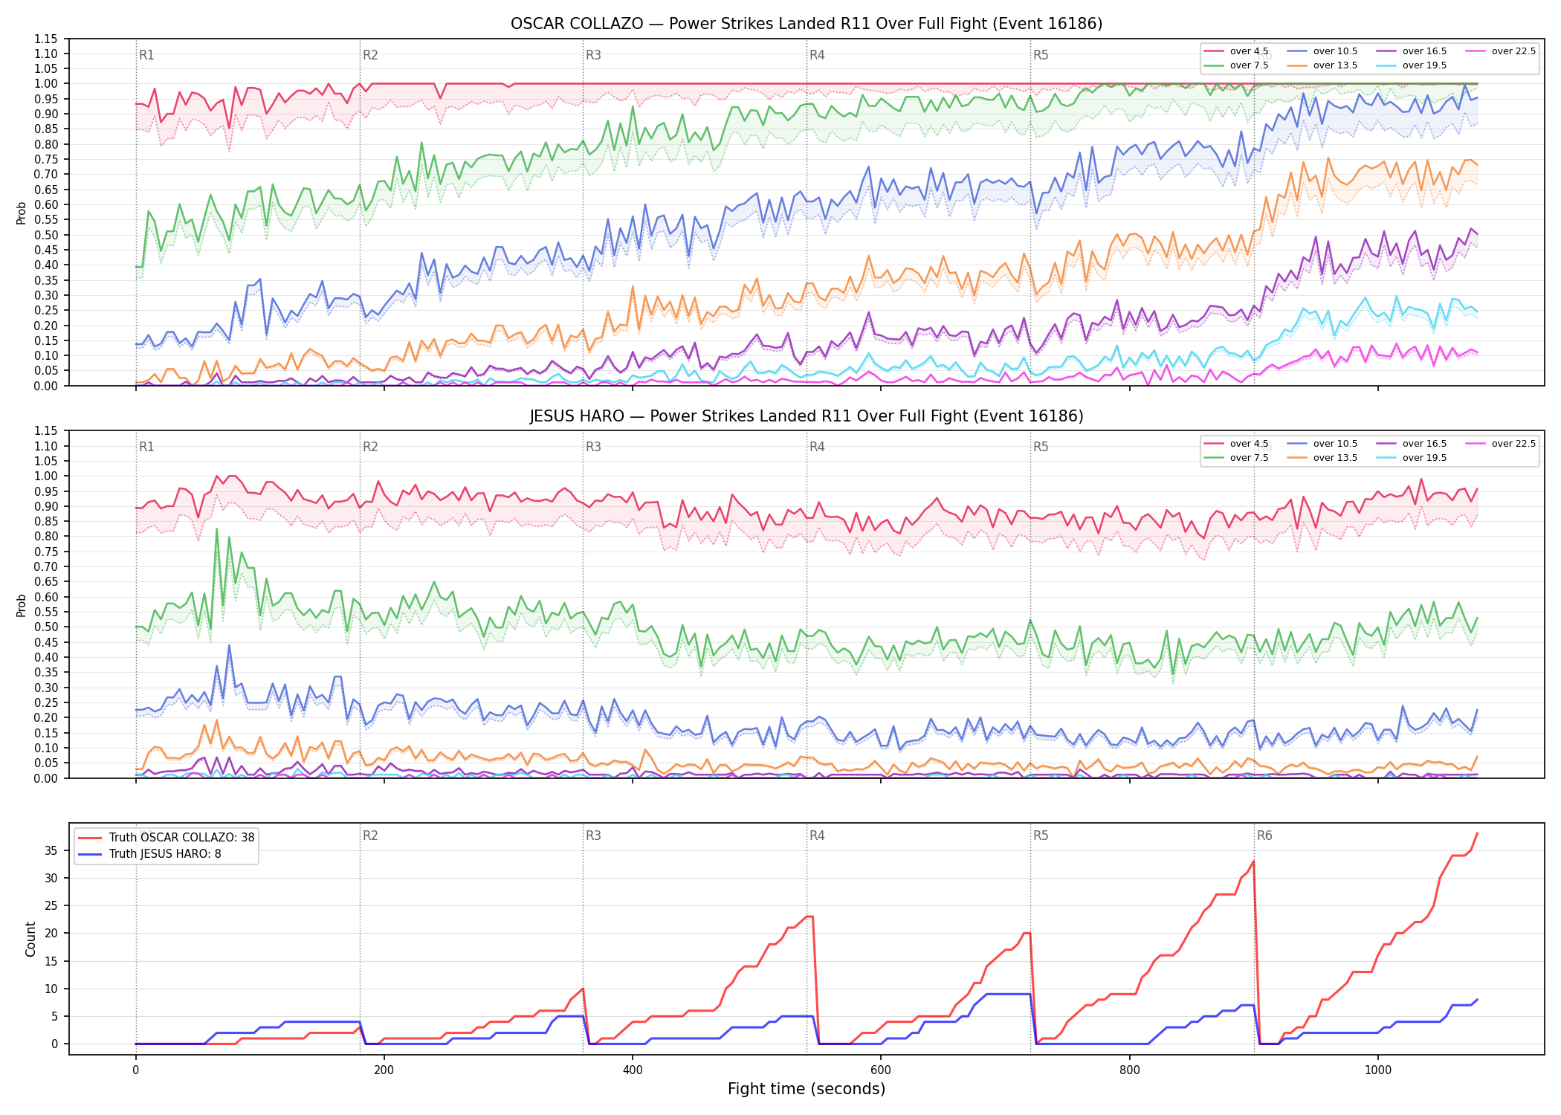Screen dimensions: 1561x1115
Task: Click the x-axis tick label 800
Action: point(1129,1070)
